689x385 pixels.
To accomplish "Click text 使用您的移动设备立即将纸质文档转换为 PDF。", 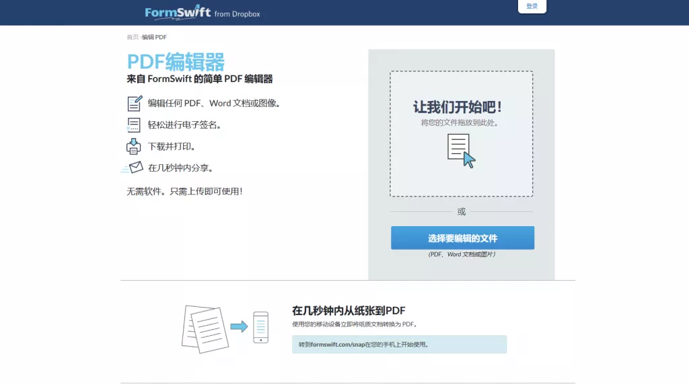I will (355, 324).
